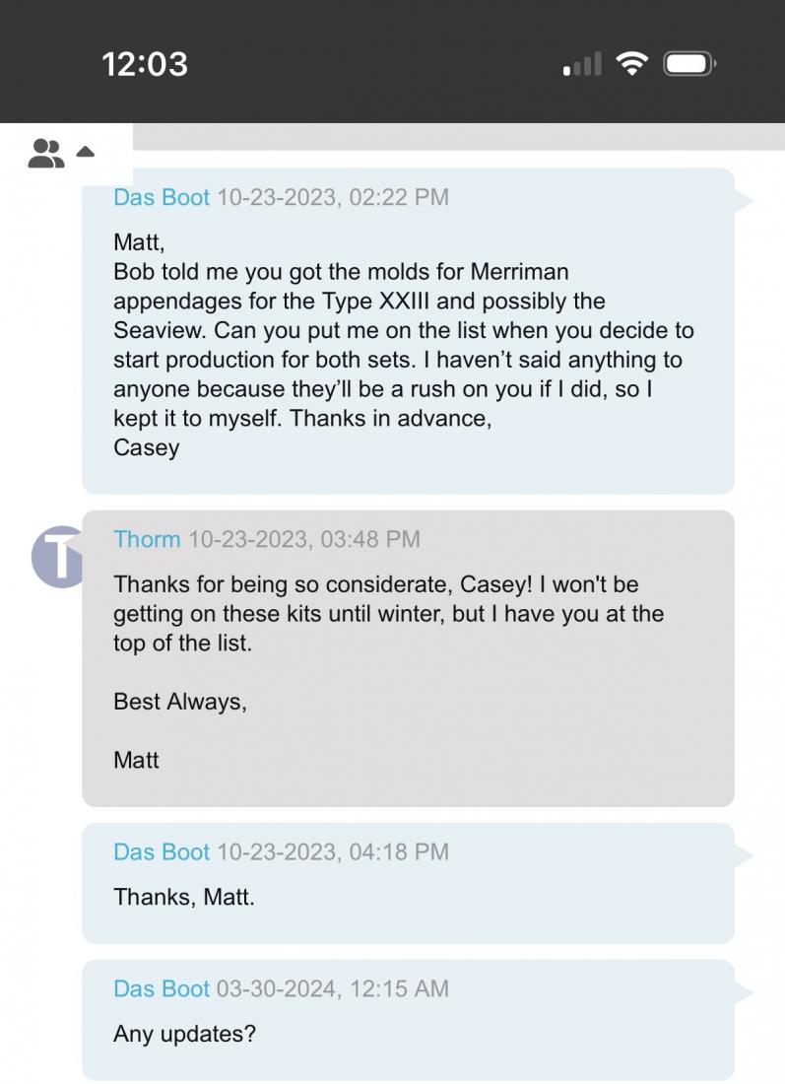Open the Thorm username link

click(147, 539)
